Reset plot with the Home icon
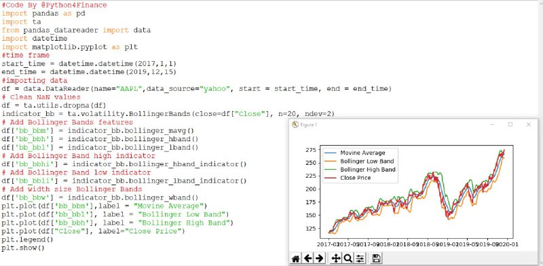 pyautogui.click(x=296, y=259)
